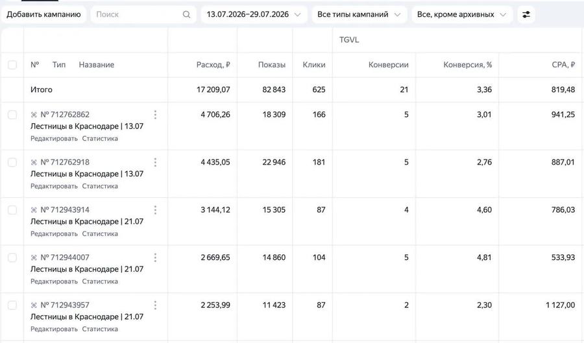This screenshot has height=343, width=584.
Task: Open three-dot menu for campaign 712762918
Action: coord(155,162)
